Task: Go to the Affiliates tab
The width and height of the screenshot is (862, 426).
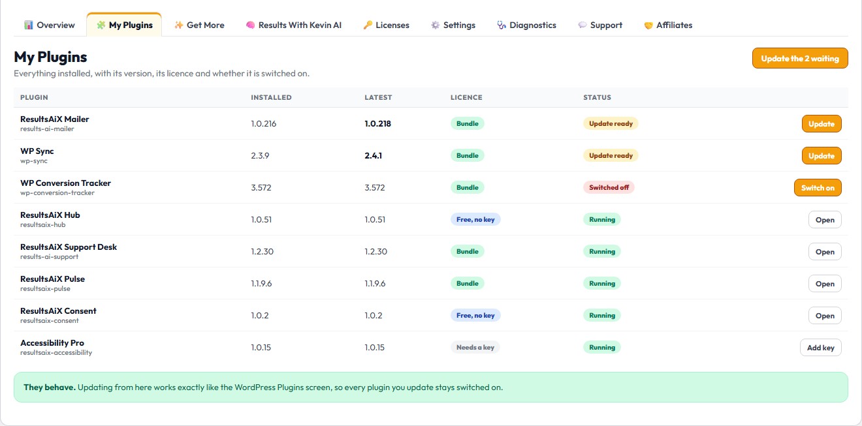Action: pyautogui.click(x=668, y=25)
